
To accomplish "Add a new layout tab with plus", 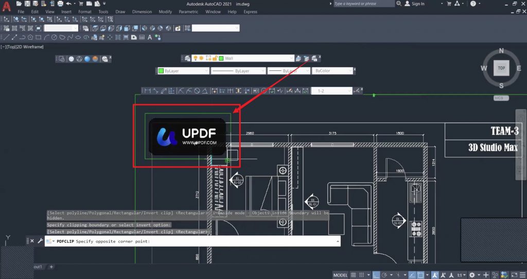I will click(x=51, y=267).
